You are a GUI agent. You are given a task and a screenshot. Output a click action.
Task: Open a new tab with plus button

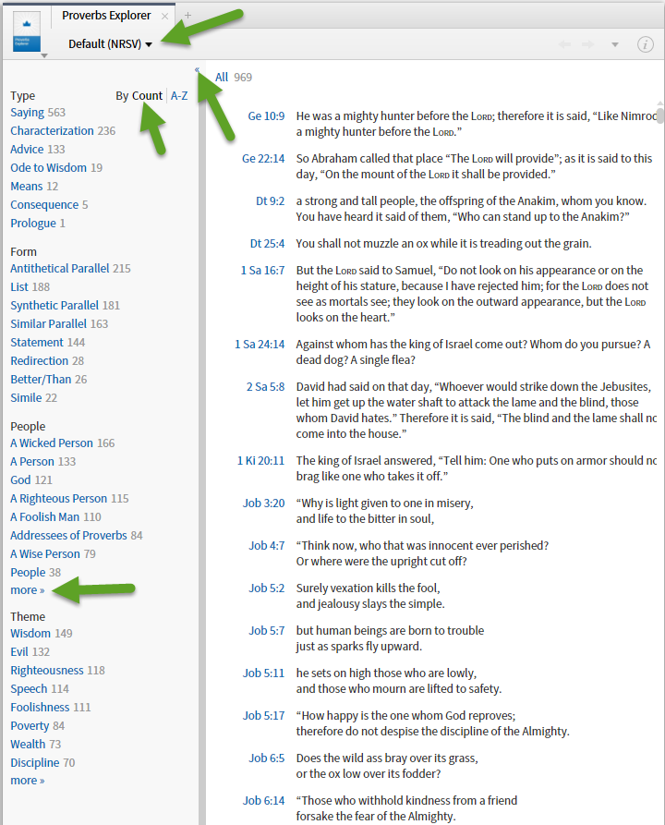coord(187,16)
